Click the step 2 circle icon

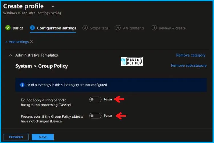pos(32,28)
